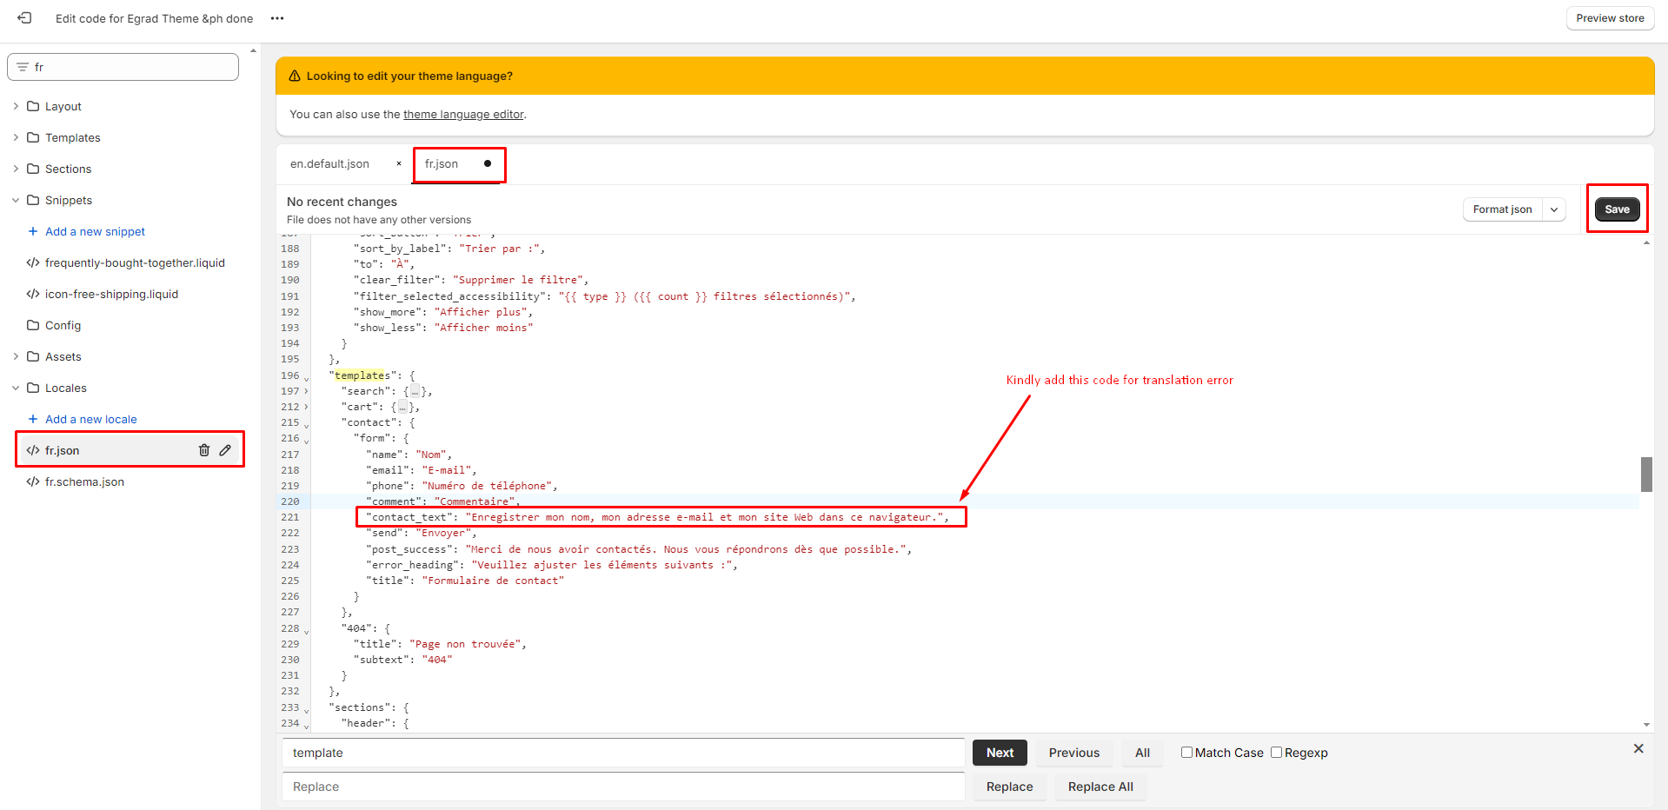
Task: Click the warning icon in yellow banner
Action: (295, 76)
